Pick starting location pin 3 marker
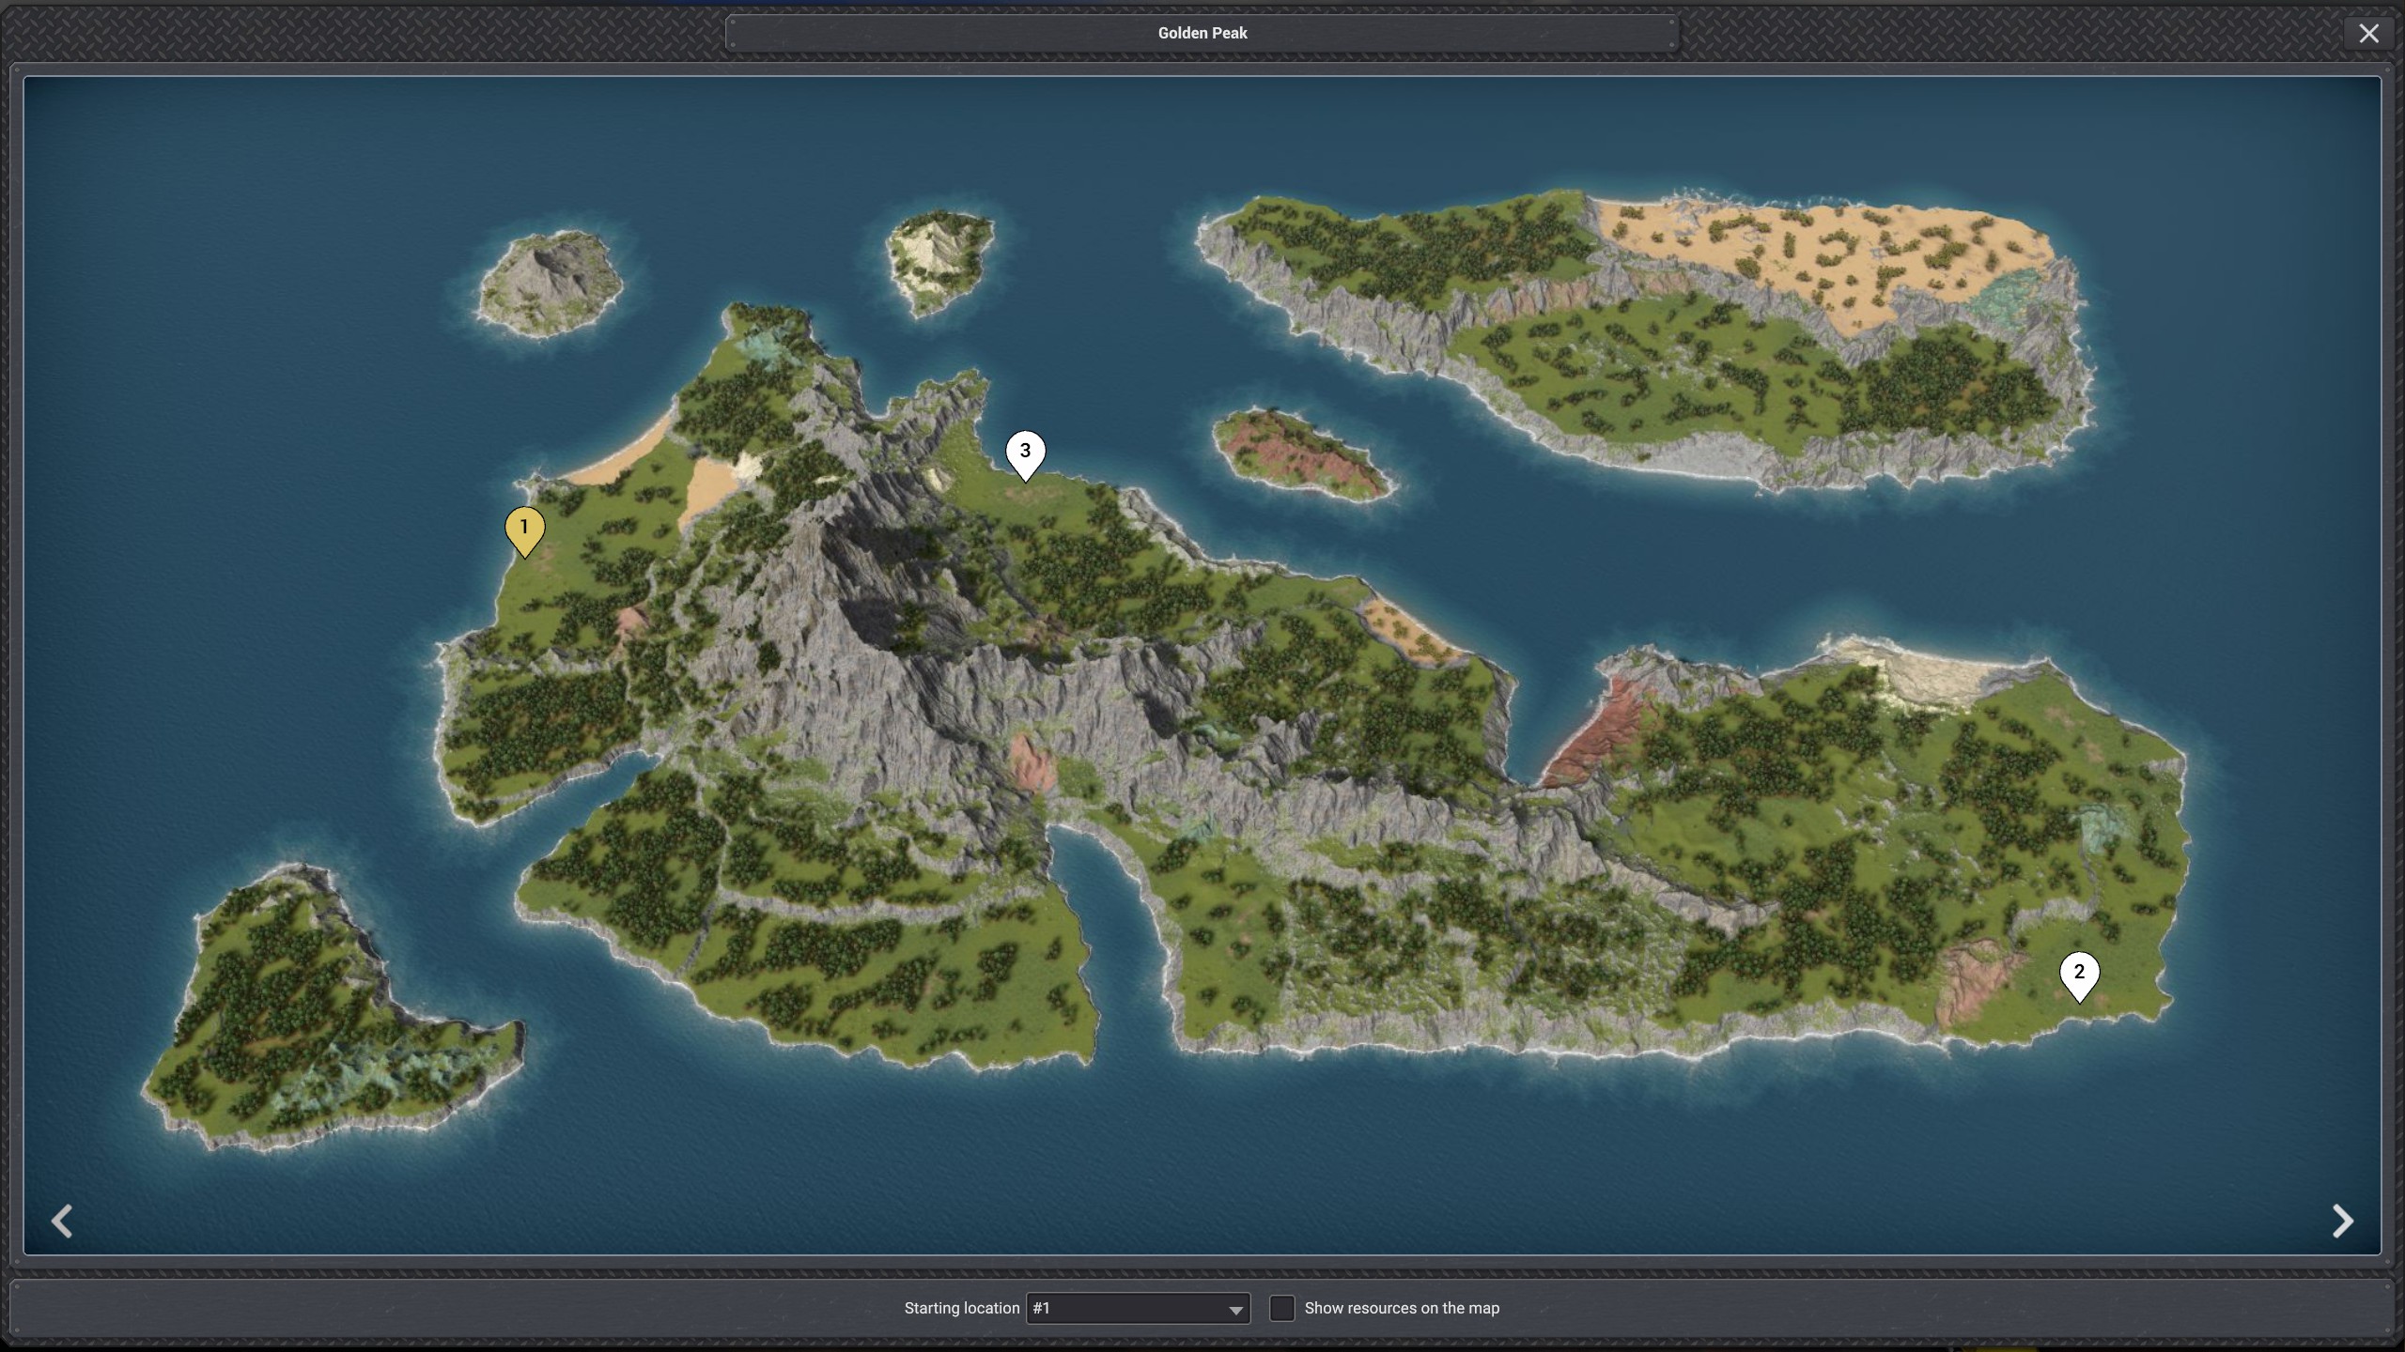Viewport: 2405px width, 1352px height. pos(1025,453)
